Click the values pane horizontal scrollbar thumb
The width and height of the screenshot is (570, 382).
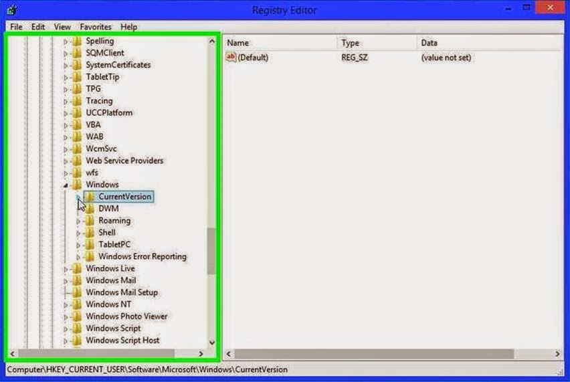point(374,353)
